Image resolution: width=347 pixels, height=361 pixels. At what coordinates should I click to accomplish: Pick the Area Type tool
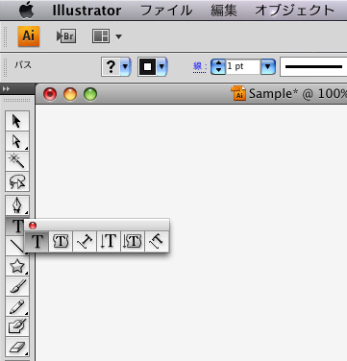61,241
